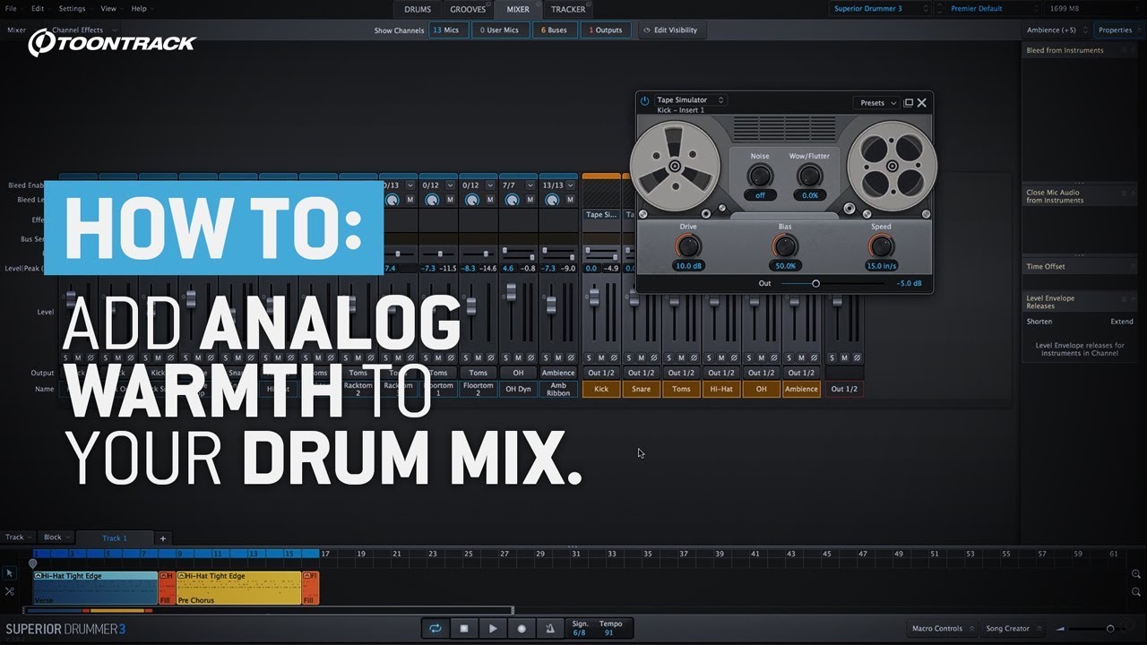This screenshot has height=645, width=1147.
Task: Mute the Hi-Hat bus channel
Action: click(721, 357)
